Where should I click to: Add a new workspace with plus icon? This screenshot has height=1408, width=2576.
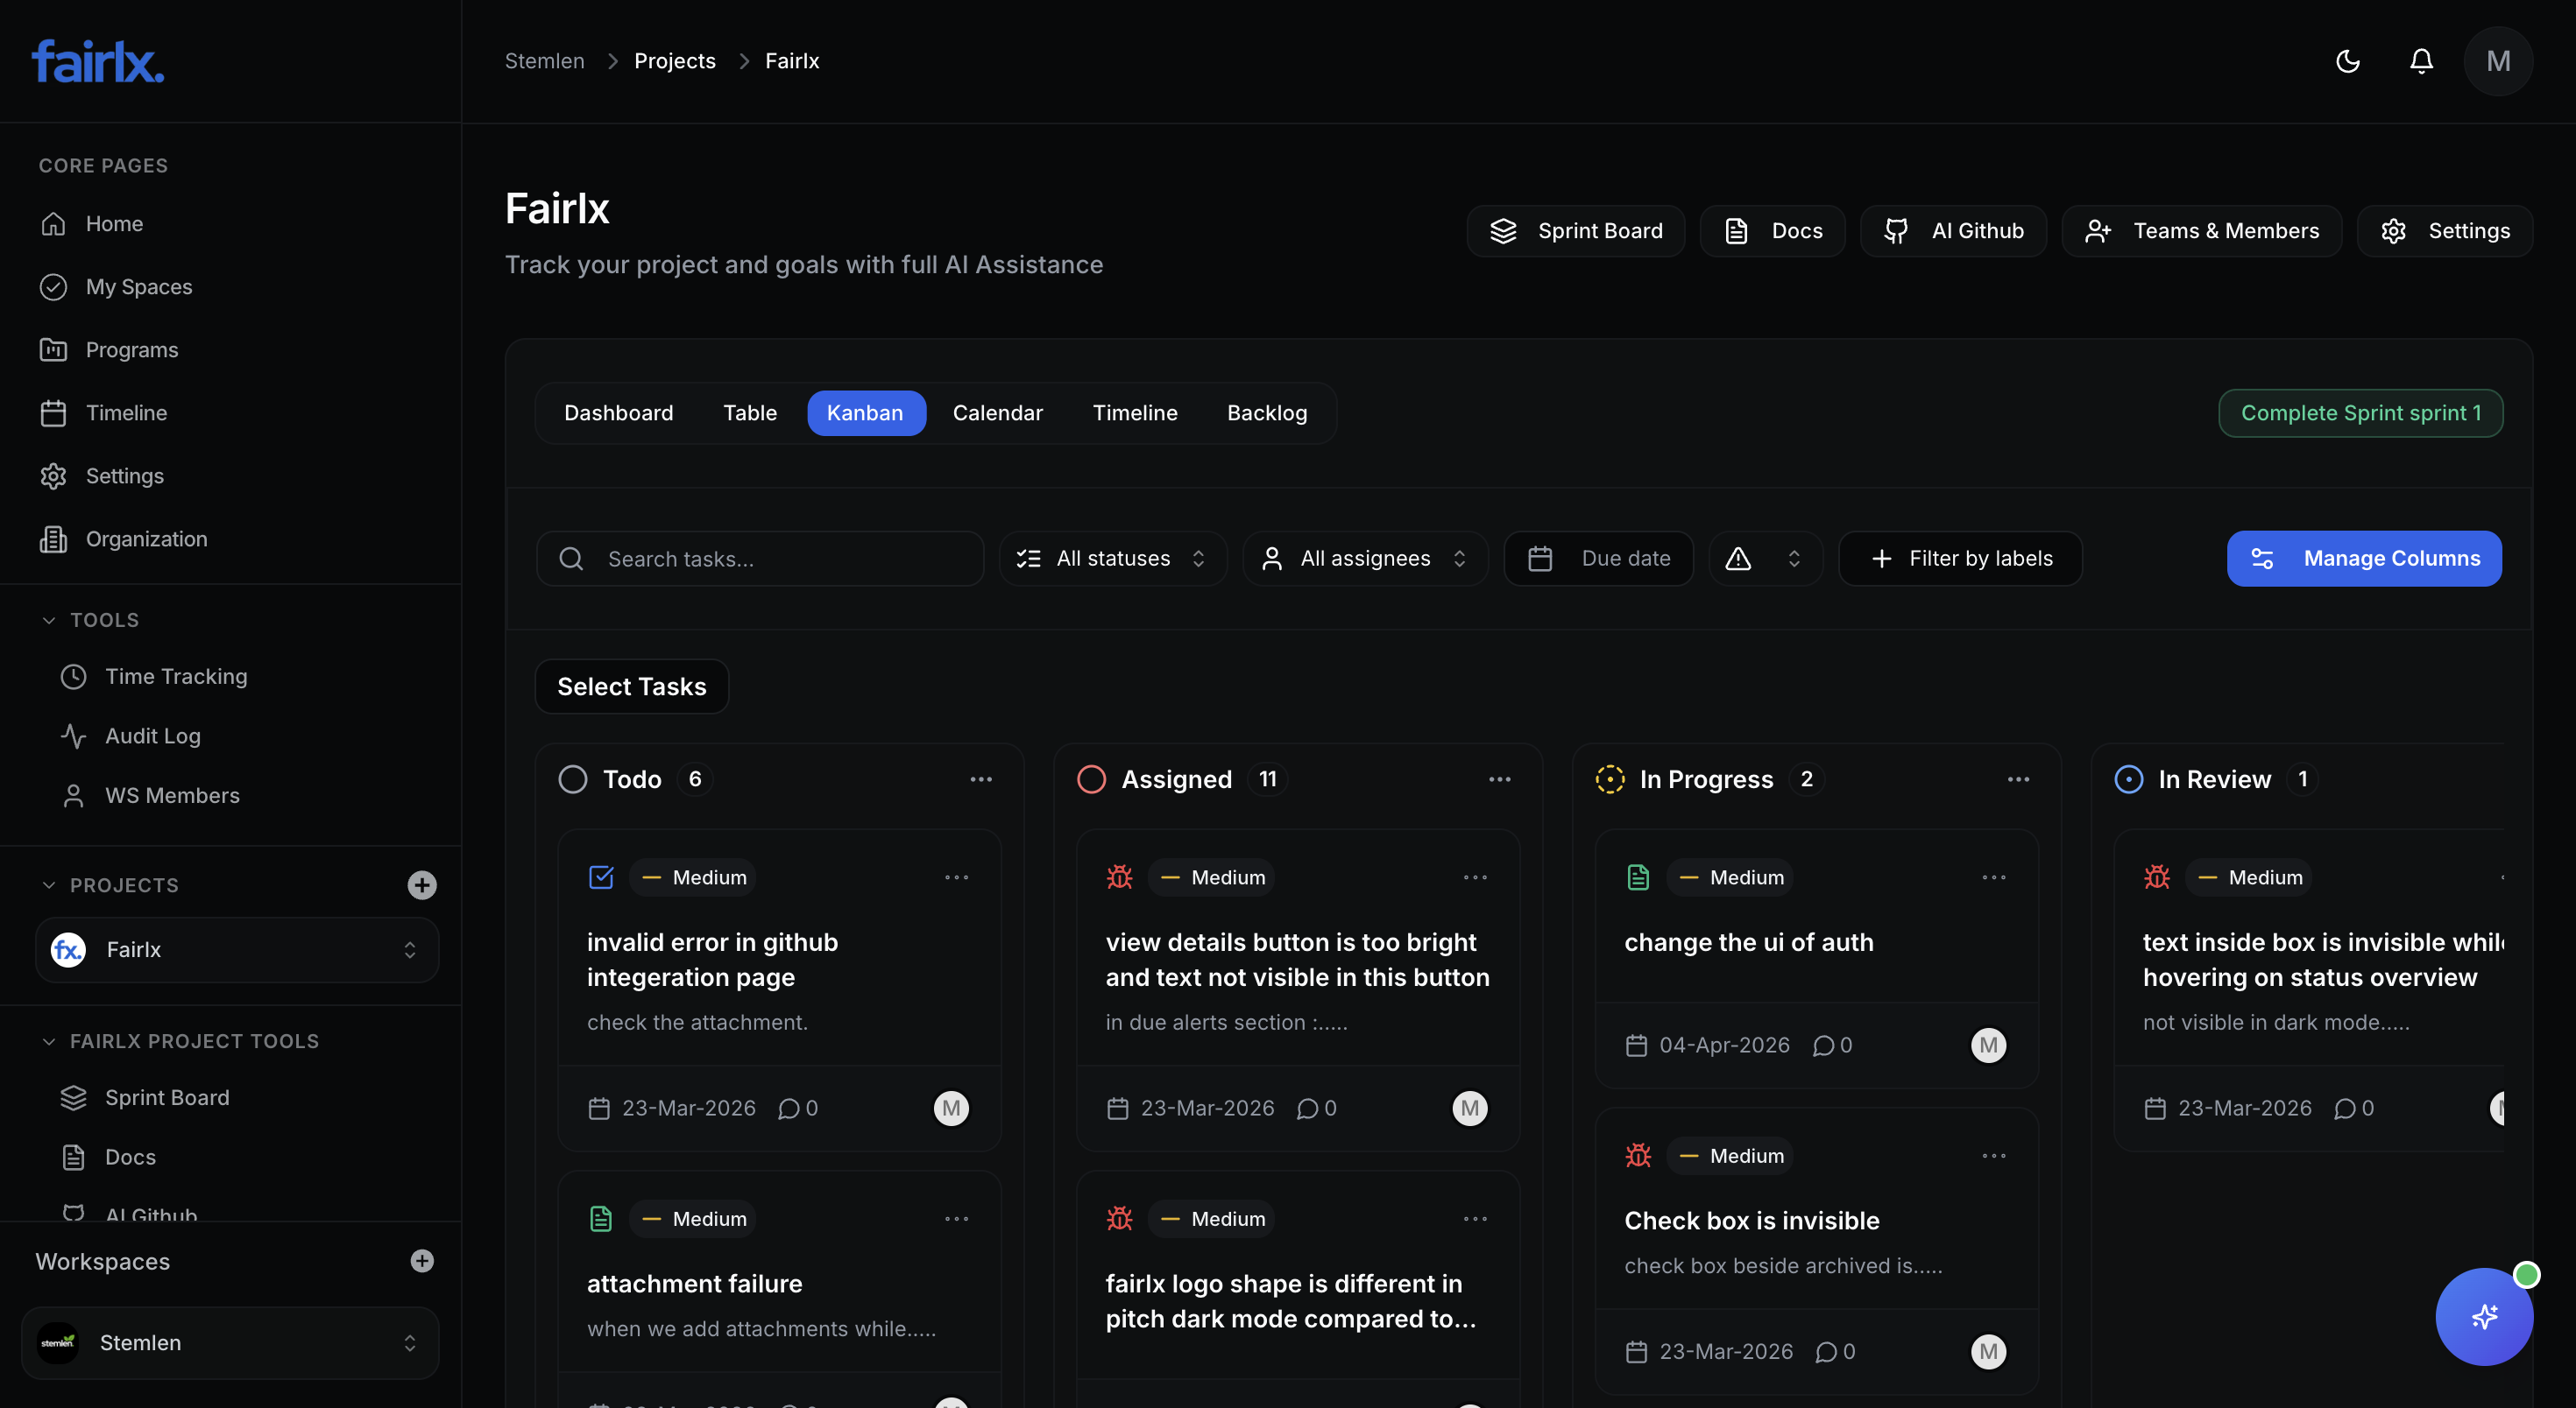click(x=422, y=1261)
